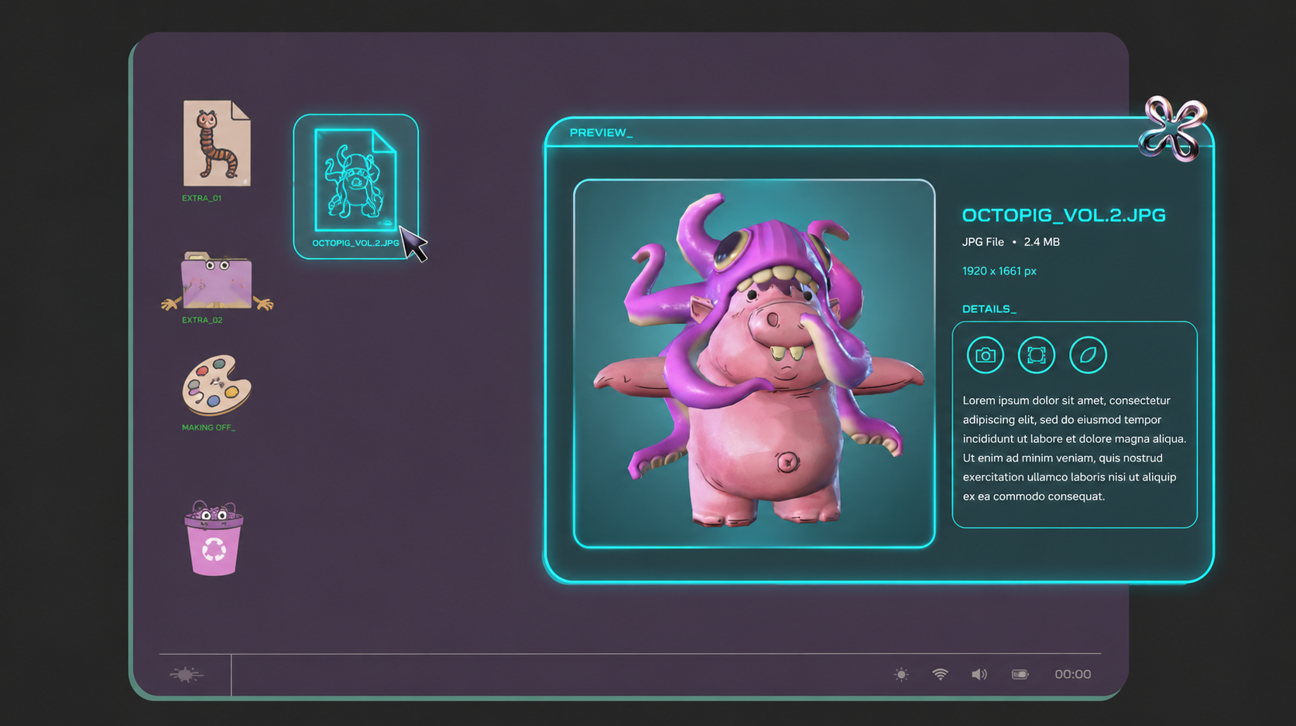This screenshot has width=1296, height=726.
Task: Click the EXTRA_02 folder label
Action: pyautogui.click(x=202, y=320)
